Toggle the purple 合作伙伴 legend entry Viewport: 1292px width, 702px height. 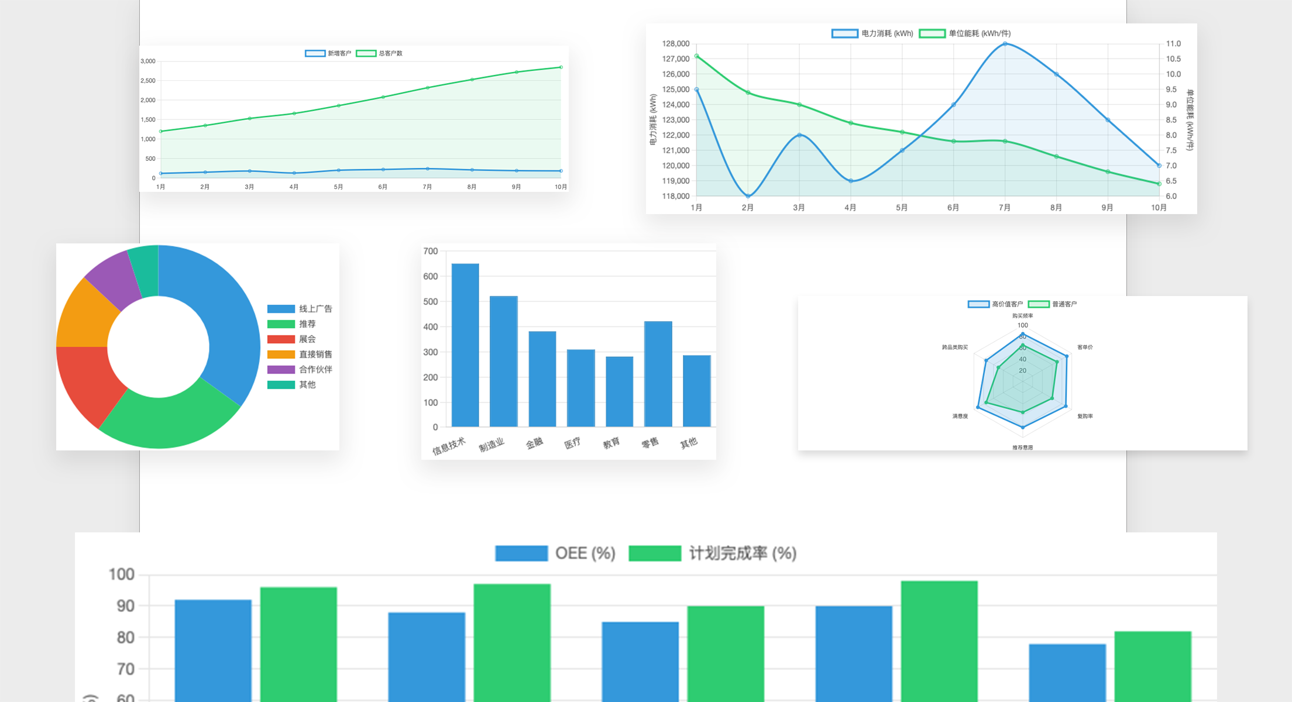tap(300, 370)
